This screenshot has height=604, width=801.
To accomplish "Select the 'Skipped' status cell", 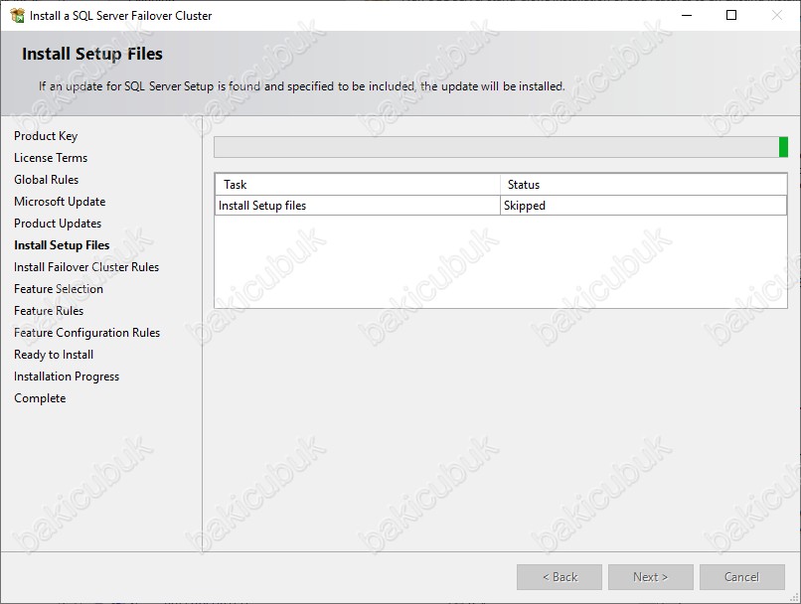I will tap(643, 206).
